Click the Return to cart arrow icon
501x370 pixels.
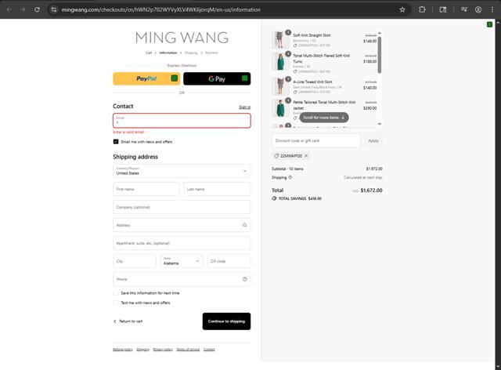click(115, 321)
